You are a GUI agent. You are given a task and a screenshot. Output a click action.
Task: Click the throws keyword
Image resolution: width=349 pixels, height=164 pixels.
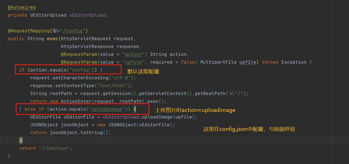pos(270,62)
